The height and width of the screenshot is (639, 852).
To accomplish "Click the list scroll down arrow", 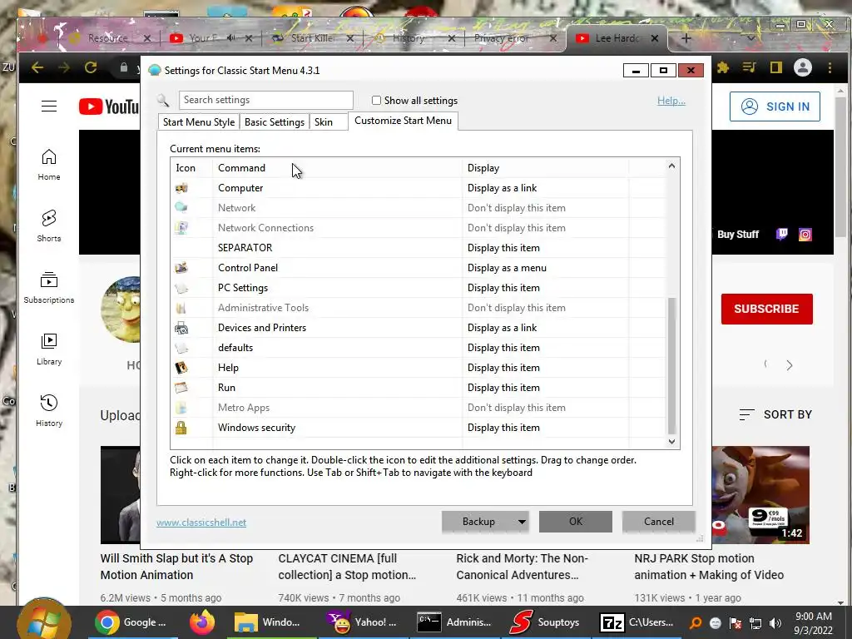I will coord(671,442).
